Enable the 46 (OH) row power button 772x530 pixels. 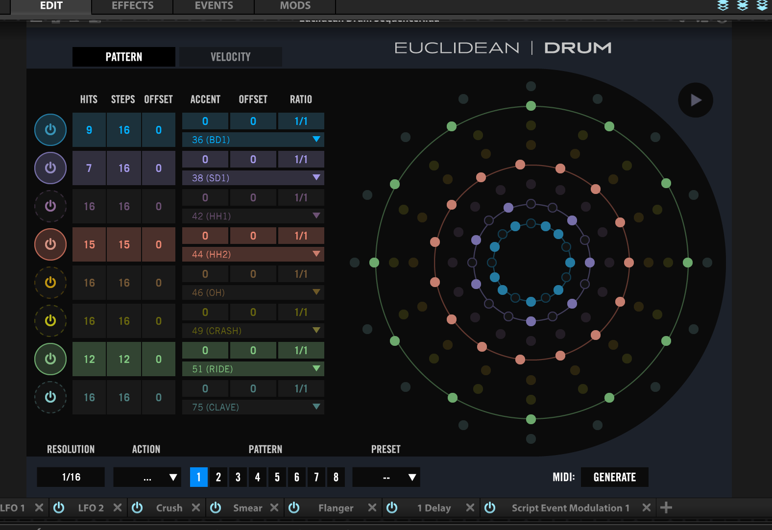(50, 283)
